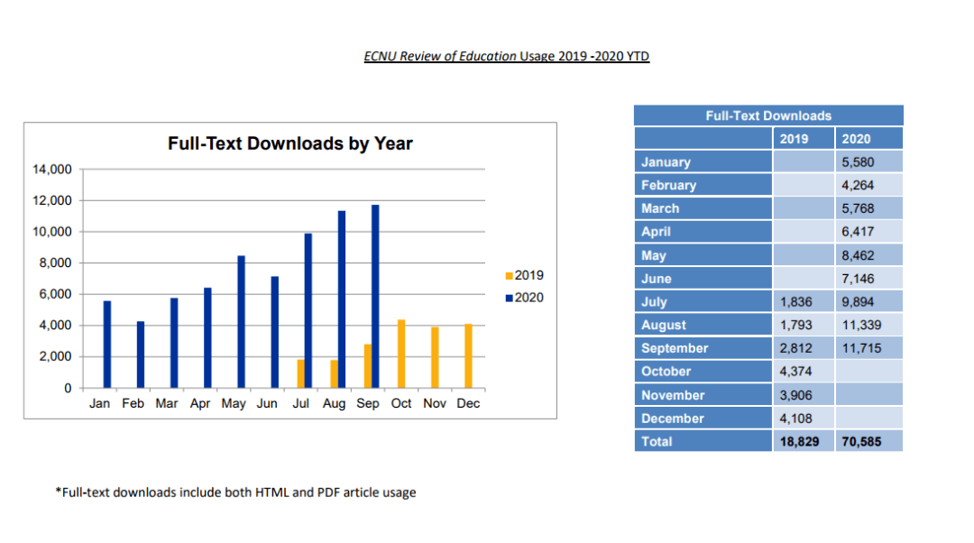This screenshot has width=974, height=543.
Task: Click the March 2020 value 5,768
Action: (x=858, y=208)
